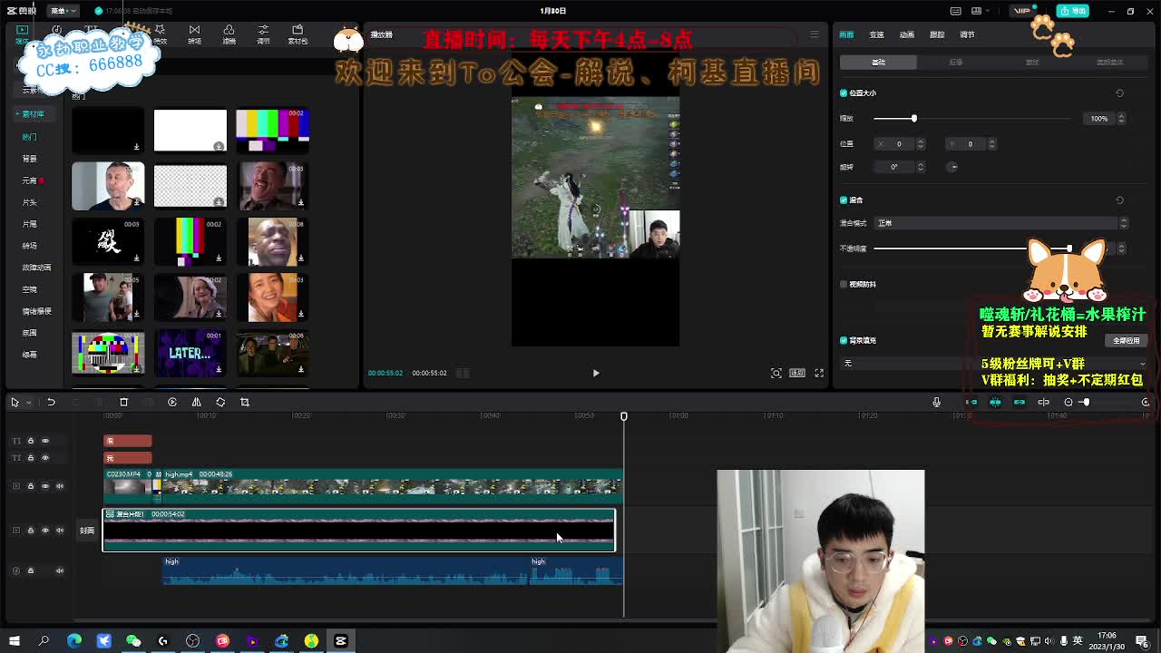Switch to the 动画 (Animation) tab

905,33
